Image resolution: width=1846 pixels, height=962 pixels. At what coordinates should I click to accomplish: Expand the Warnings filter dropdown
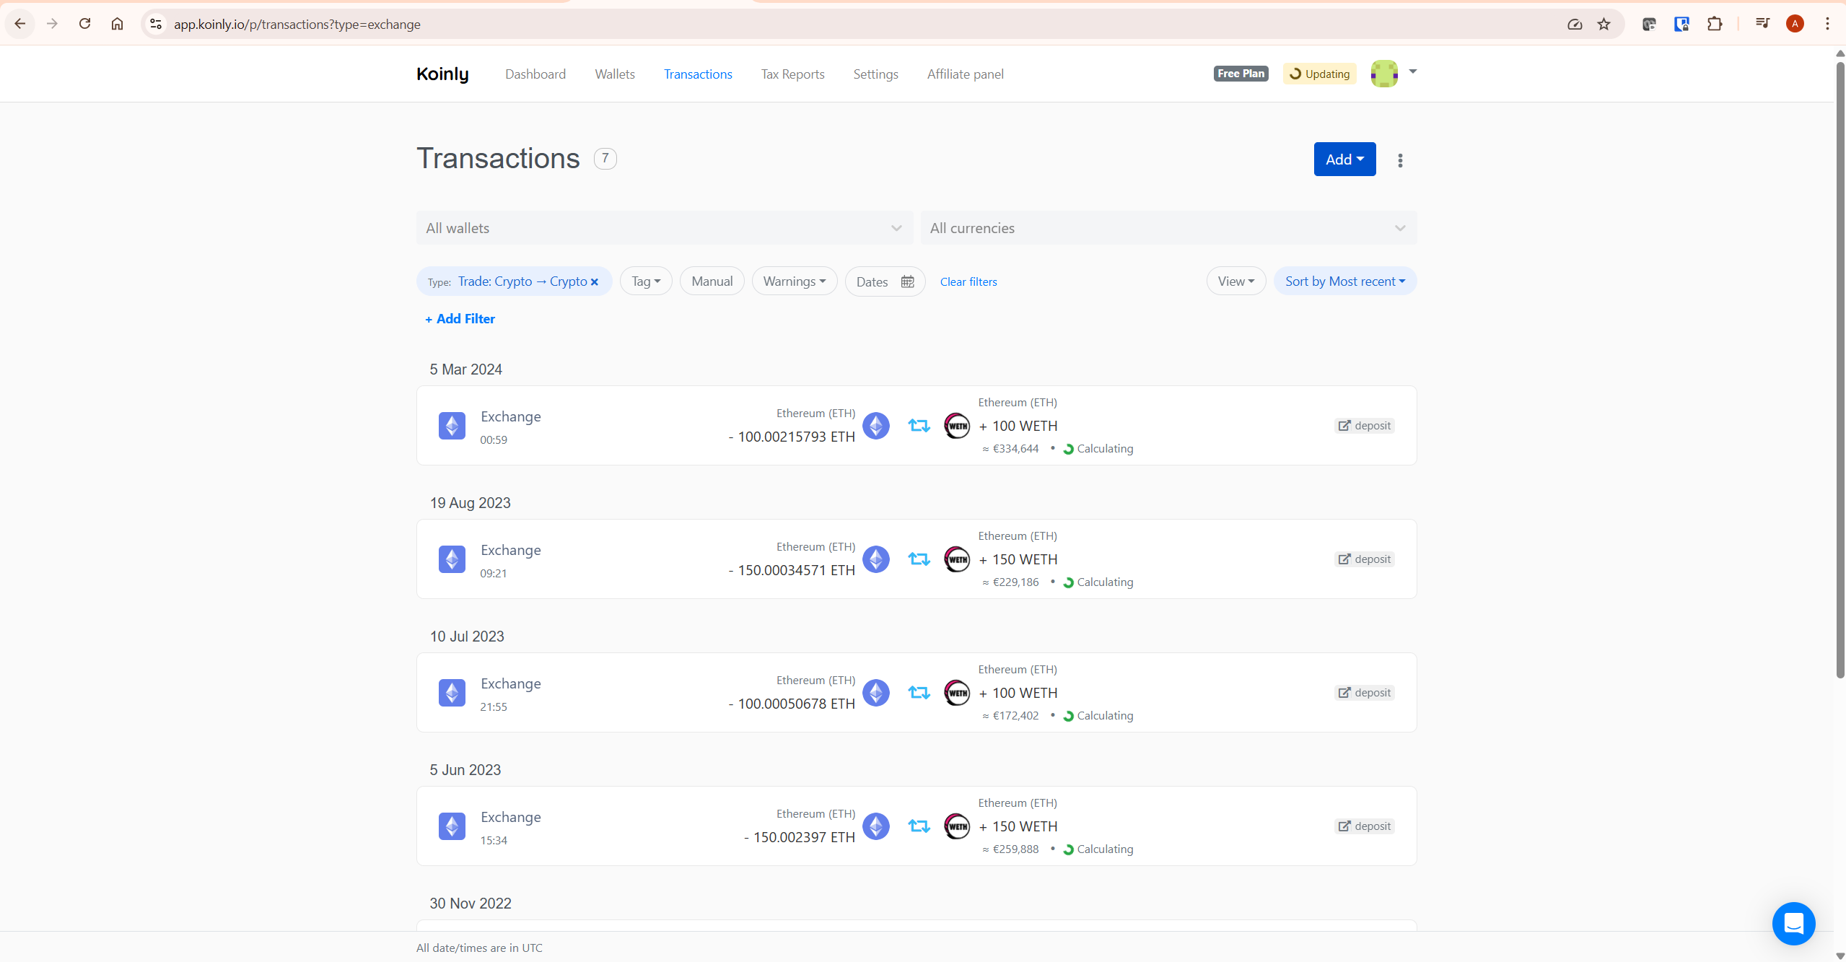pos(794,281)
